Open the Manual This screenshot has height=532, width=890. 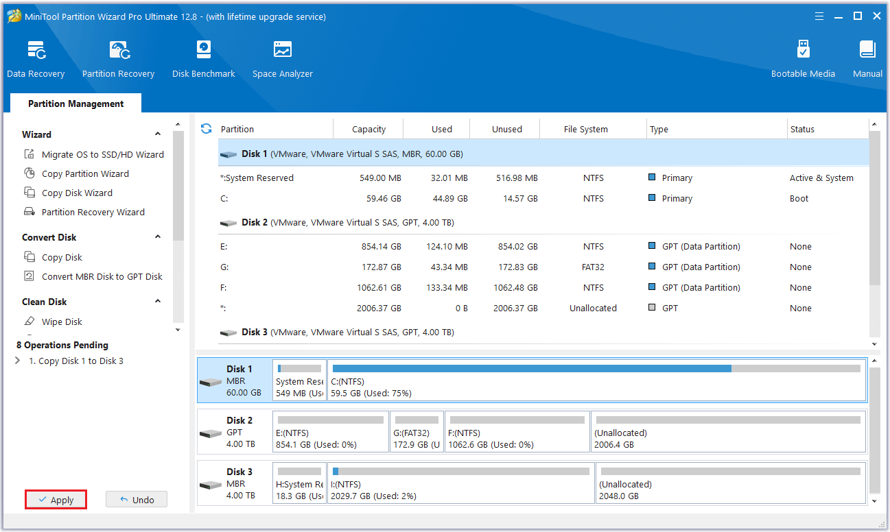tap(867, 59)
